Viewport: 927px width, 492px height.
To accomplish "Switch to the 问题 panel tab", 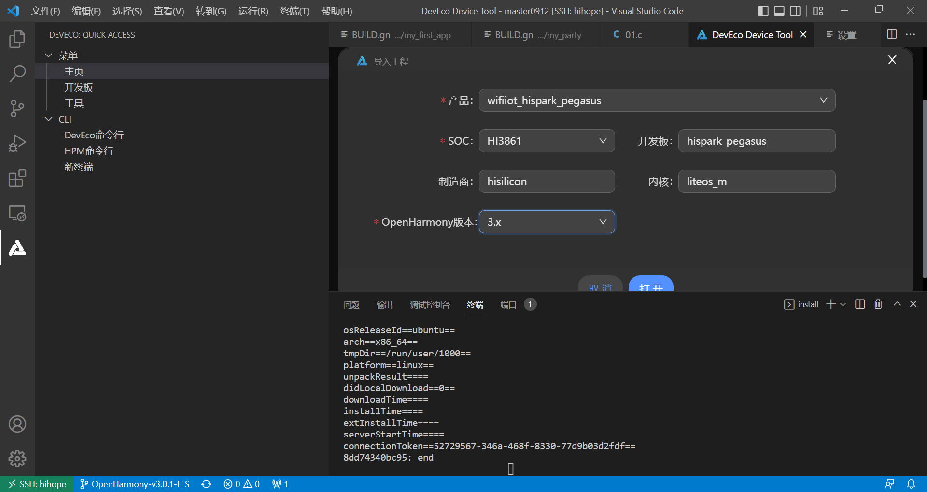I will point(351,305).
